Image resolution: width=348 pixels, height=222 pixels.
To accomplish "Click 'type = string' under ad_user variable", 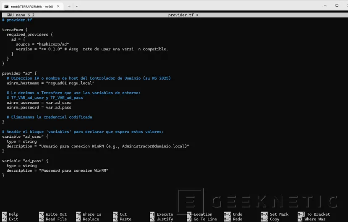I will click(21, 141).
